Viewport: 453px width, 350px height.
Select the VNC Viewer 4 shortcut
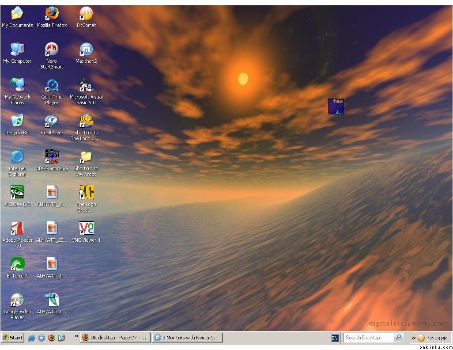pos(86,228)
